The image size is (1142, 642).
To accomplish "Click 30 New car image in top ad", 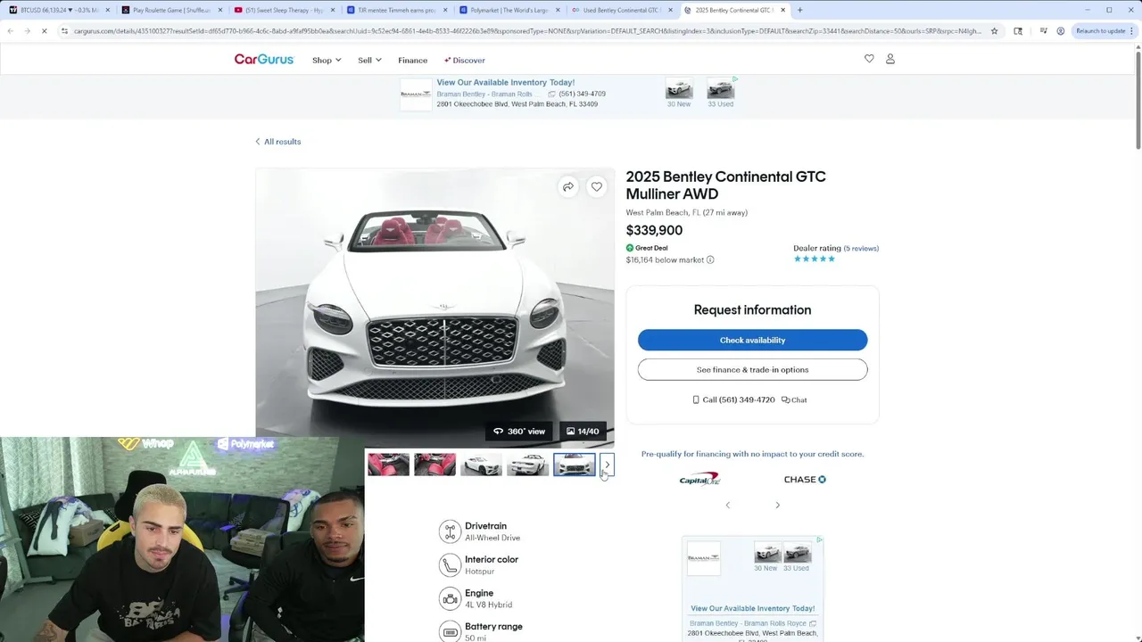I will [679, 88].
